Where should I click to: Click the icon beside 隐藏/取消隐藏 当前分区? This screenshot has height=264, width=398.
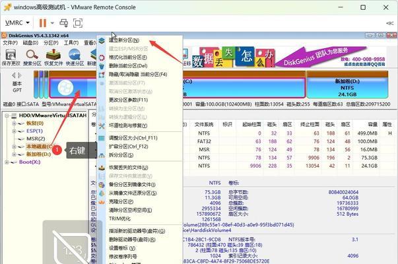pyautogui.click(x=102, y=75)
